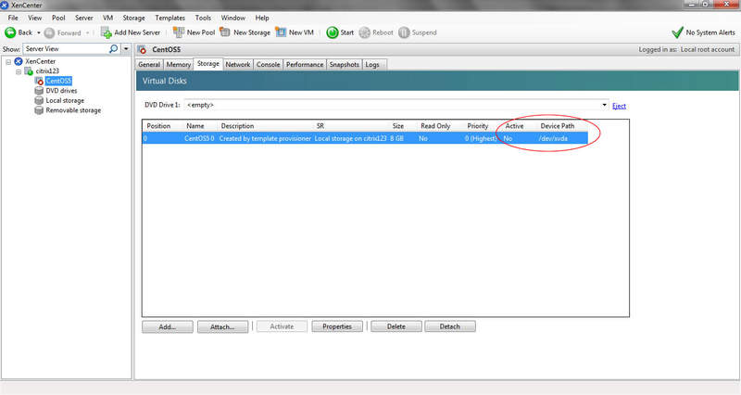The image size is (741, 395).
Task: Select 'Created by template provisioner' cell
Action: [x=265, y=138]
